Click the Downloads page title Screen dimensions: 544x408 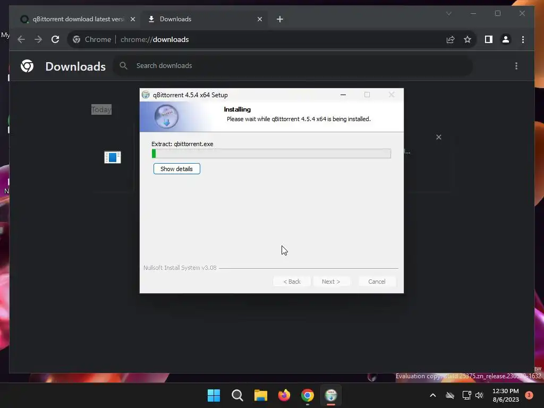coord(75,66)
